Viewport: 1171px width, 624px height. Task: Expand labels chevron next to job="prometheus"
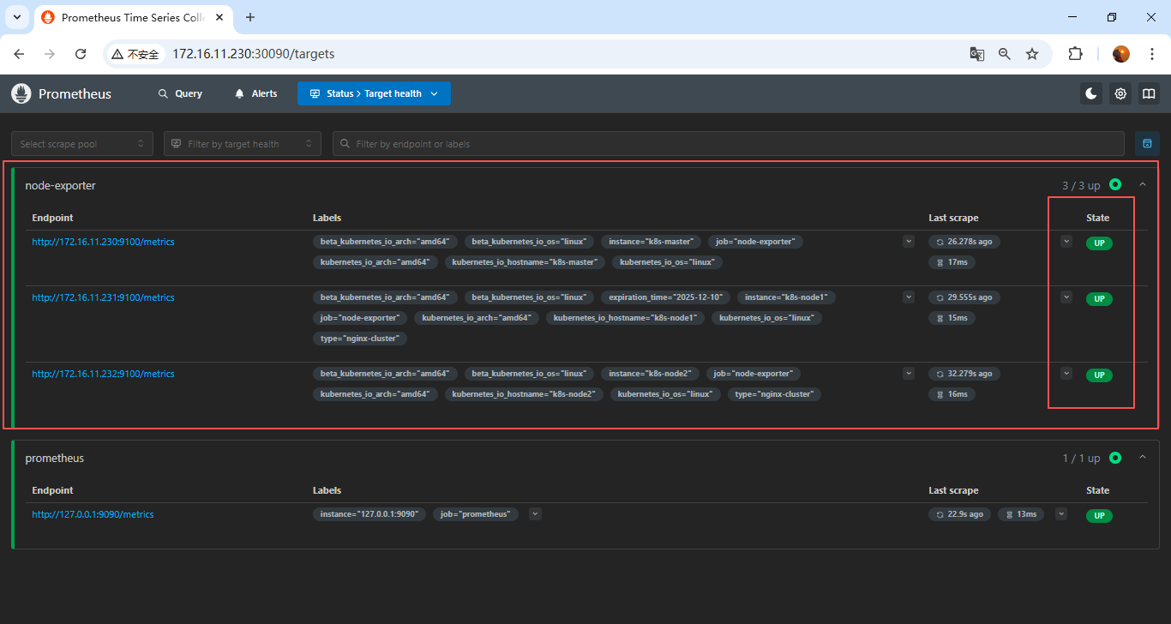pyautogui.click(x=535, y=514)
